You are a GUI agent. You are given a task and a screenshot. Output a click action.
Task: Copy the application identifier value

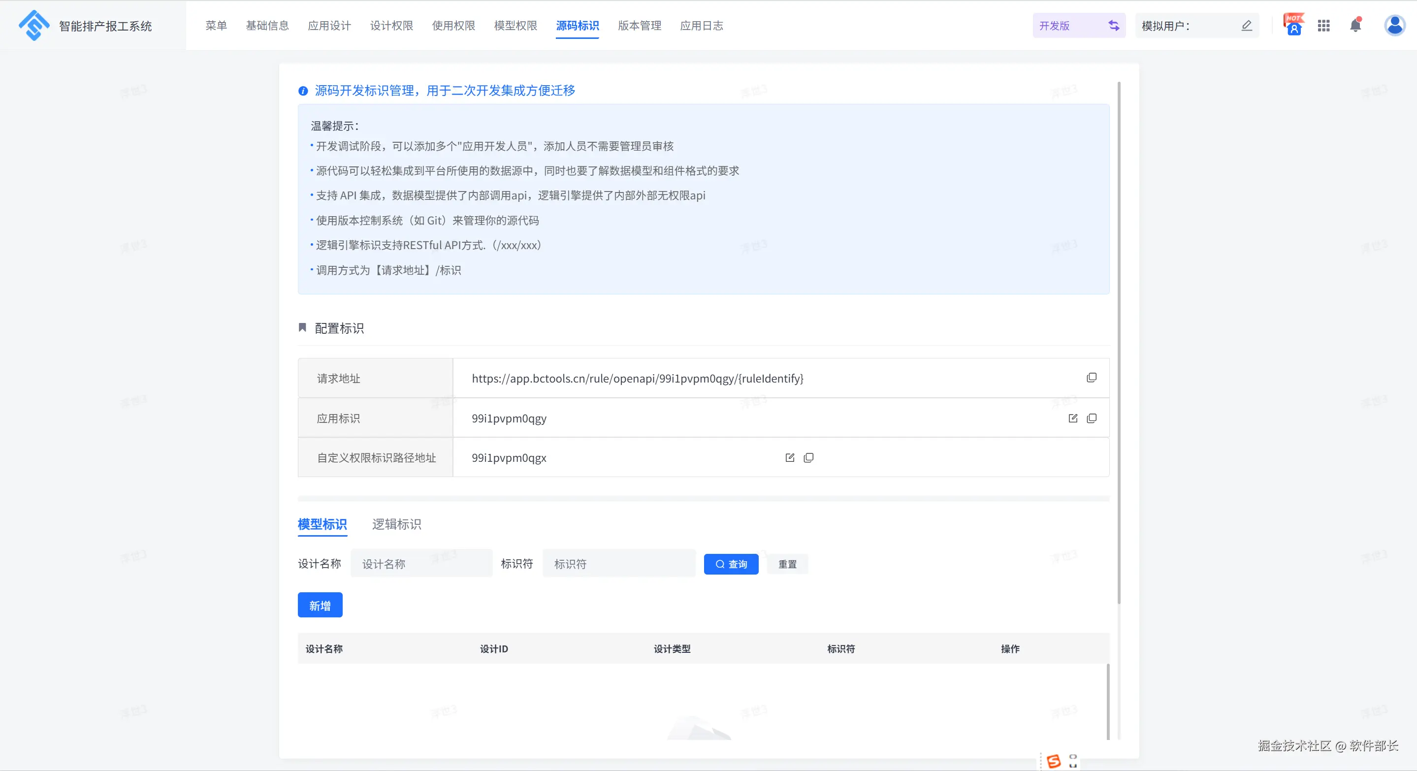click(1092, 418)
